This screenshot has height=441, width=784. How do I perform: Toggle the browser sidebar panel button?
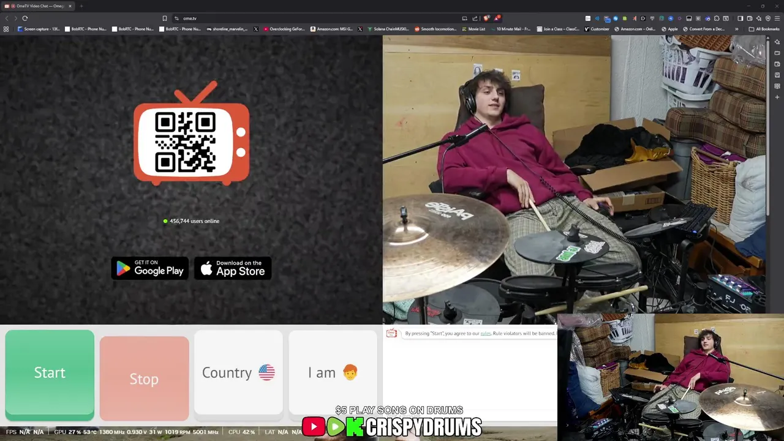click(740, 18)
